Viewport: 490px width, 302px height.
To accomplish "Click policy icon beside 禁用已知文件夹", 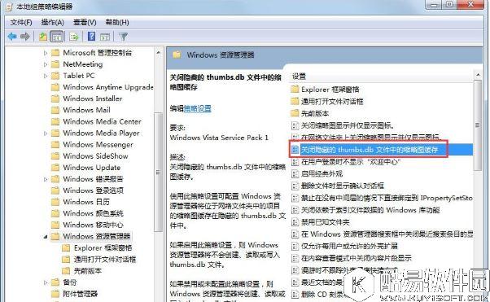I will [x=295, y=222].
